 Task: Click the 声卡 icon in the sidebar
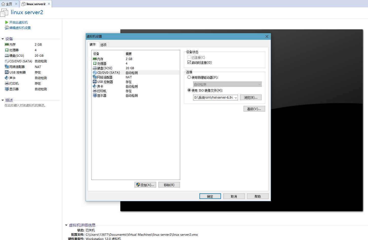(x=7, y=78)
